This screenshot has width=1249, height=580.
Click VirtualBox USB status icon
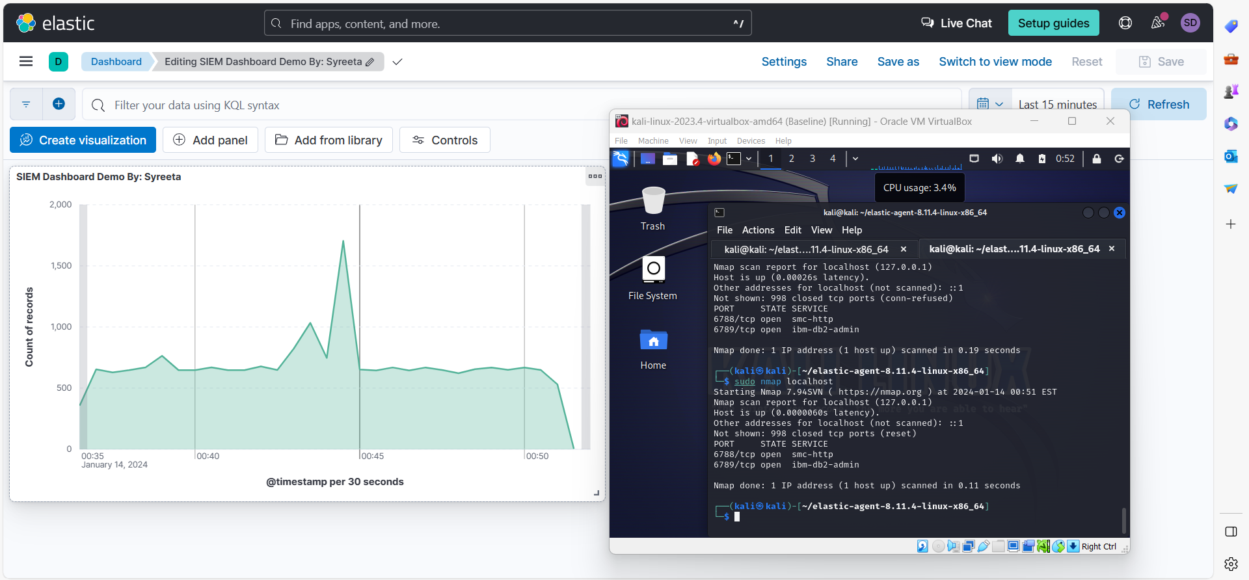coord(984,546)
